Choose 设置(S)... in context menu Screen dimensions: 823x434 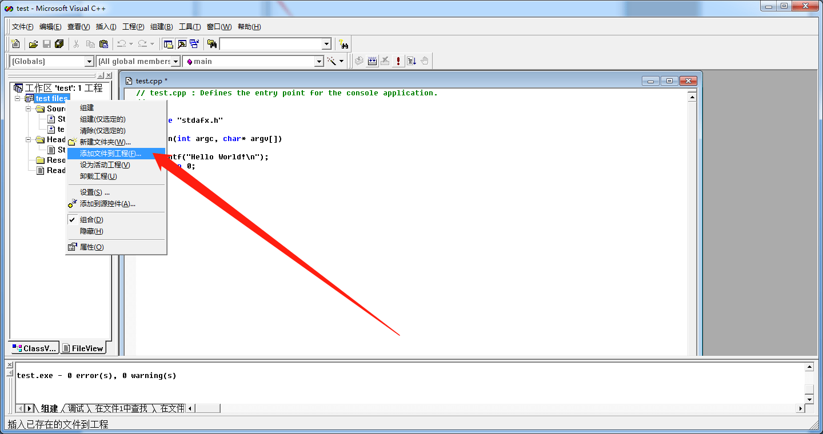(116, 192)
